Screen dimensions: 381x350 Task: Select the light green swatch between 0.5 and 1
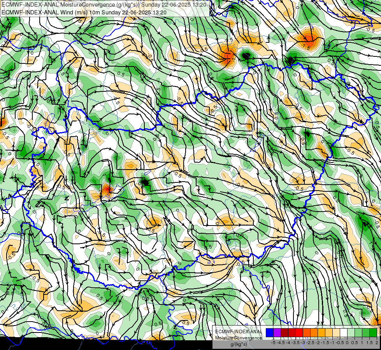click(358, 332)
